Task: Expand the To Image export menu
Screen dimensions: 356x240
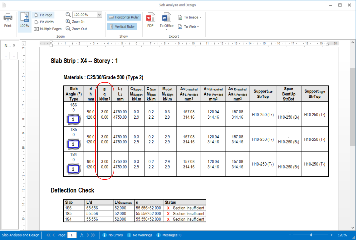Action: pos(190,17)
